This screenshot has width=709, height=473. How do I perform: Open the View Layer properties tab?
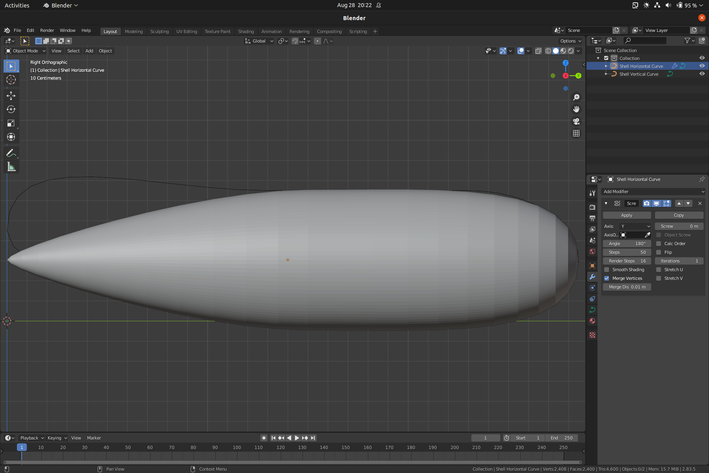point(592,229)
